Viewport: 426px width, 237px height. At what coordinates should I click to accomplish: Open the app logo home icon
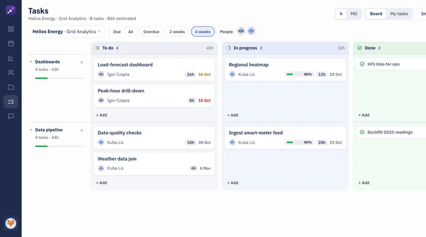tap(10, 10)
